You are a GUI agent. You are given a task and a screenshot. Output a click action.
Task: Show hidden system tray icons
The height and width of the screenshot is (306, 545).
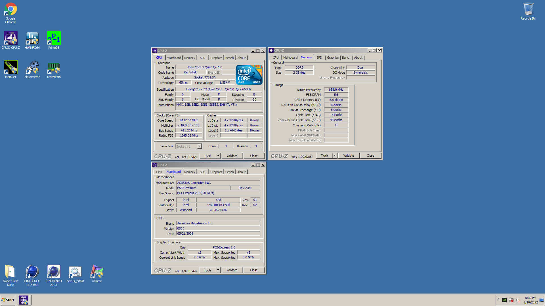pos(498,300)
